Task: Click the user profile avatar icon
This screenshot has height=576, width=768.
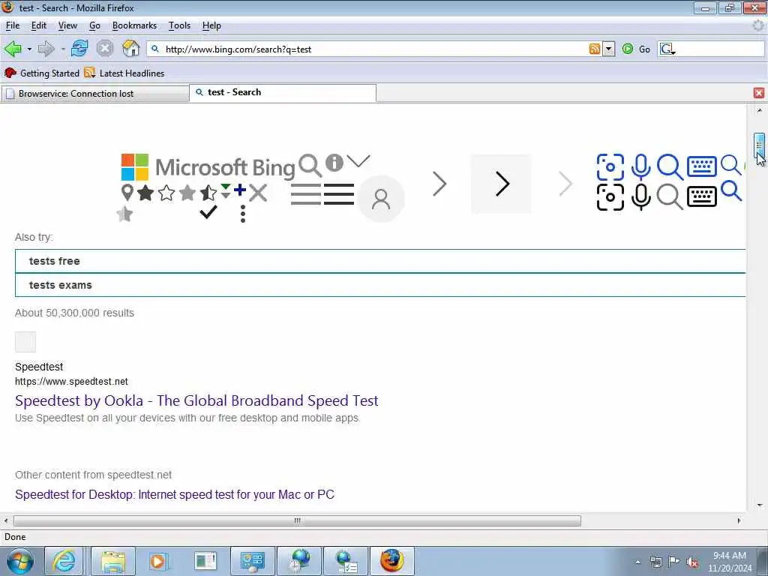Action: (x=380, y=199)
